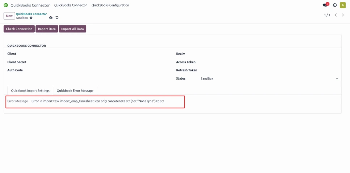Open the user avatar A menu
This screenshot has height=173, width=350.
343,5
